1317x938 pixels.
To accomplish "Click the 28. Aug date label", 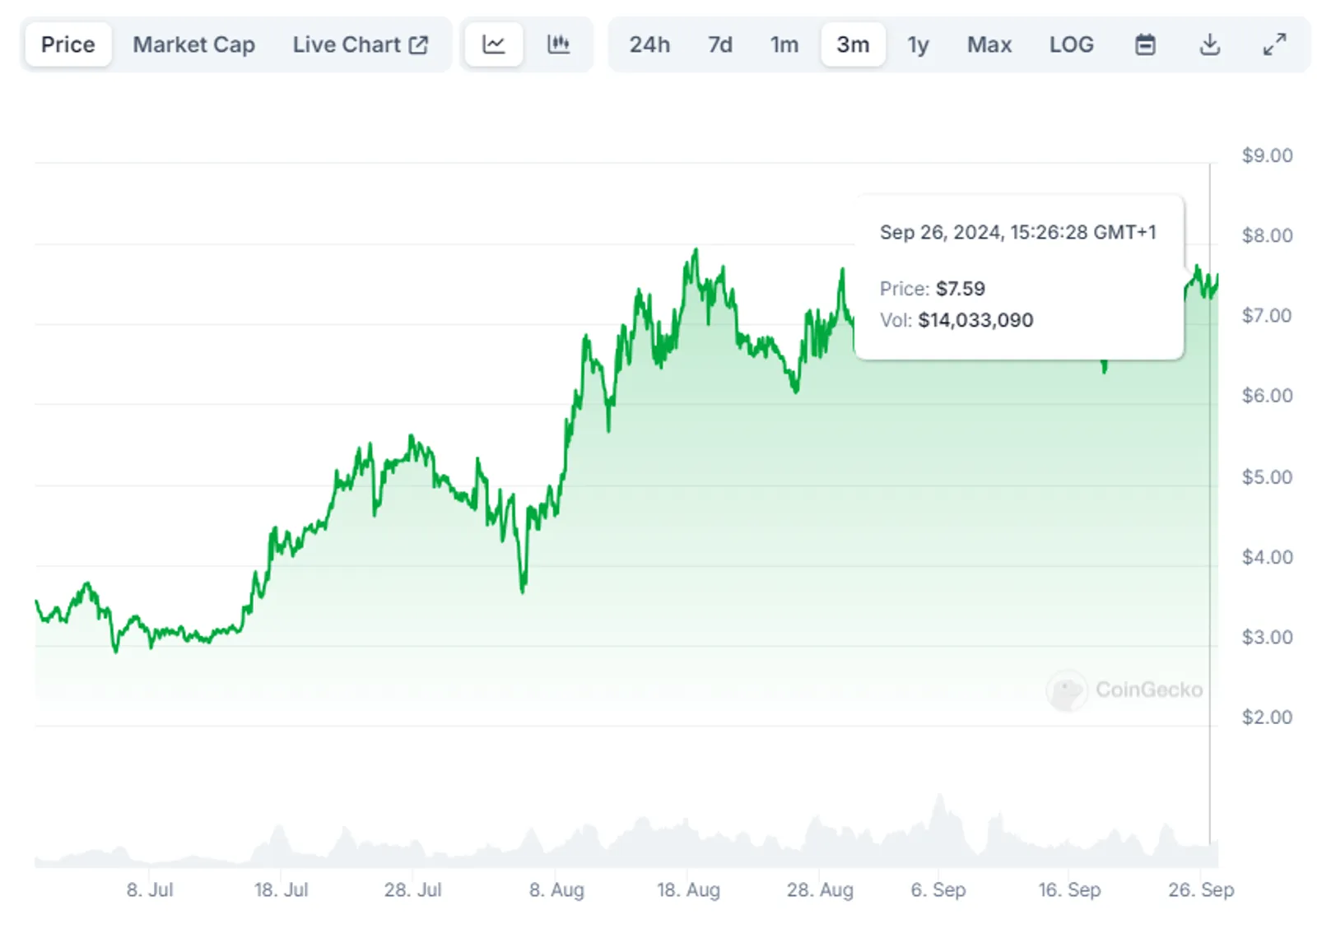I will tap(820, 890).
